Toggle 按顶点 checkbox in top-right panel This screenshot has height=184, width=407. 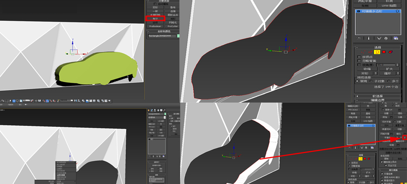pyautogui.click(x=359, y=57)
